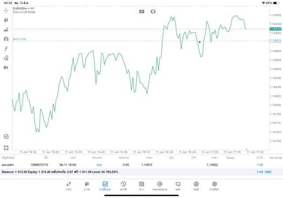Switch to the ราคา quotes tab
283x198 pixels.
69,186
